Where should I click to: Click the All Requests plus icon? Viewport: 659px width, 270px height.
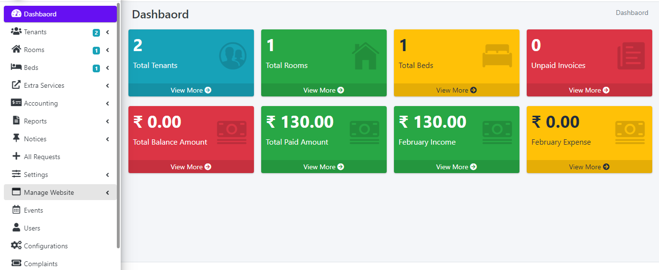click(x=16, y=157)
